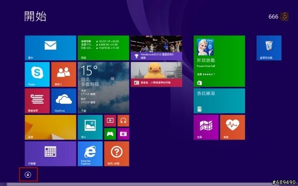Open the Maps tile
This screenshot has height=186, width=298.
point(206,127)
